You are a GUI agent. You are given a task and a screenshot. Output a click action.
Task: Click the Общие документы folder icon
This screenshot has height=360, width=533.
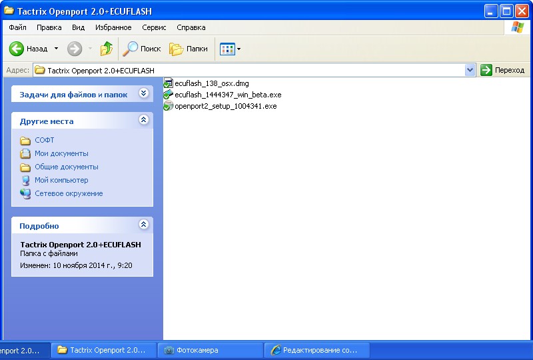tap(25, 167)
